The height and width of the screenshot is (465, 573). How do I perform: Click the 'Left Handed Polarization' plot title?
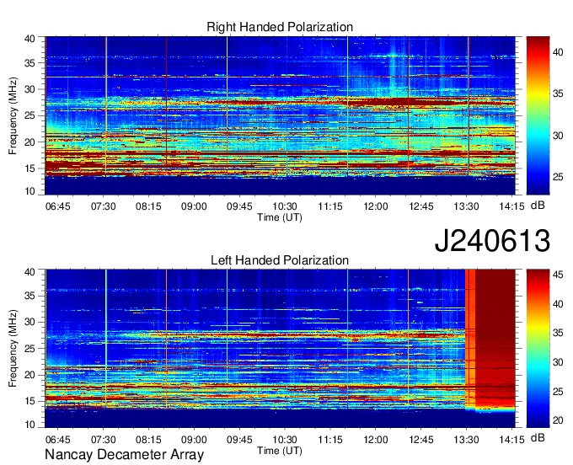(280, 260)
